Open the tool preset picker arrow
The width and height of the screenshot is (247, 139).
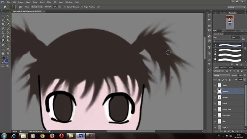coord(8,7)
